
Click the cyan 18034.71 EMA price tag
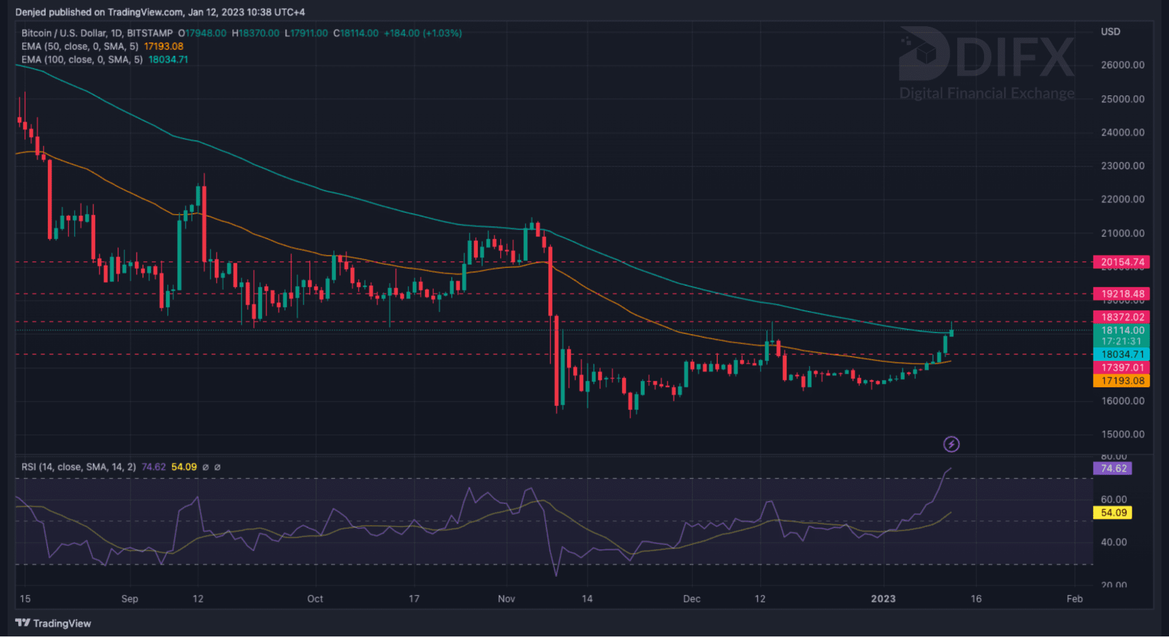tap(1121, 354)
